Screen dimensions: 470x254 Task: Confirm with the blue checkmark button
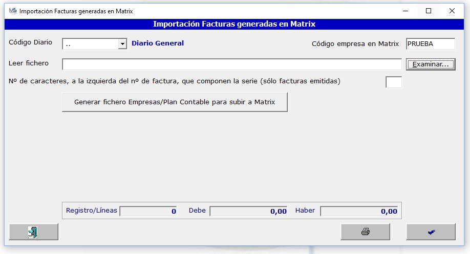point(431,232)
